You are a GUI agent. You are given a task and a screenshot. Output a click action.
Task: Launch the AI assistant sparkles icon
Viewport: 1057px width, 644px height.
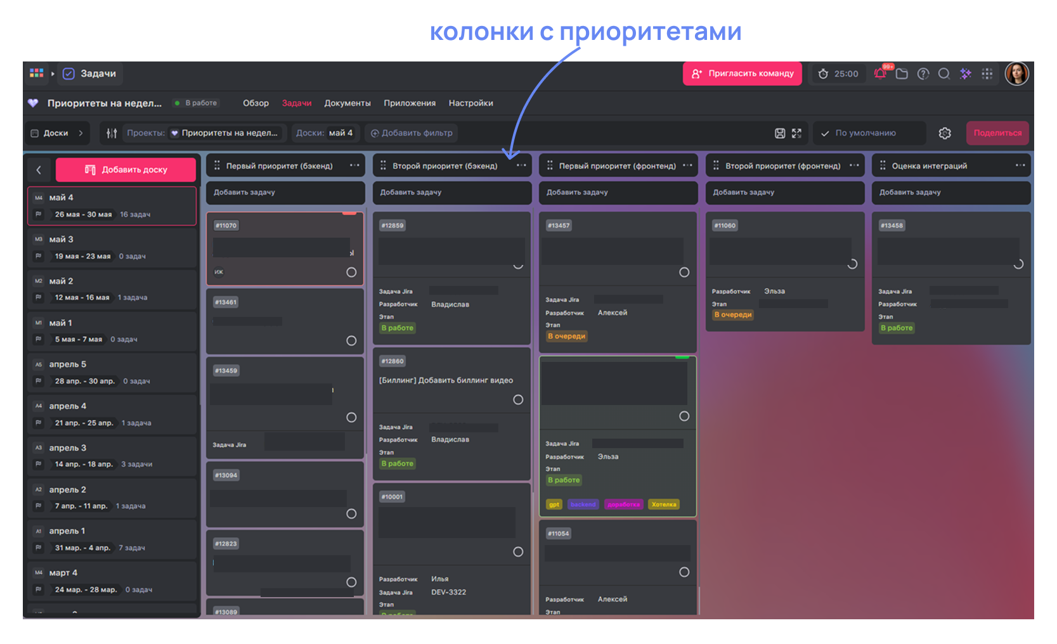pyautogui.click(x=965, y=74)
